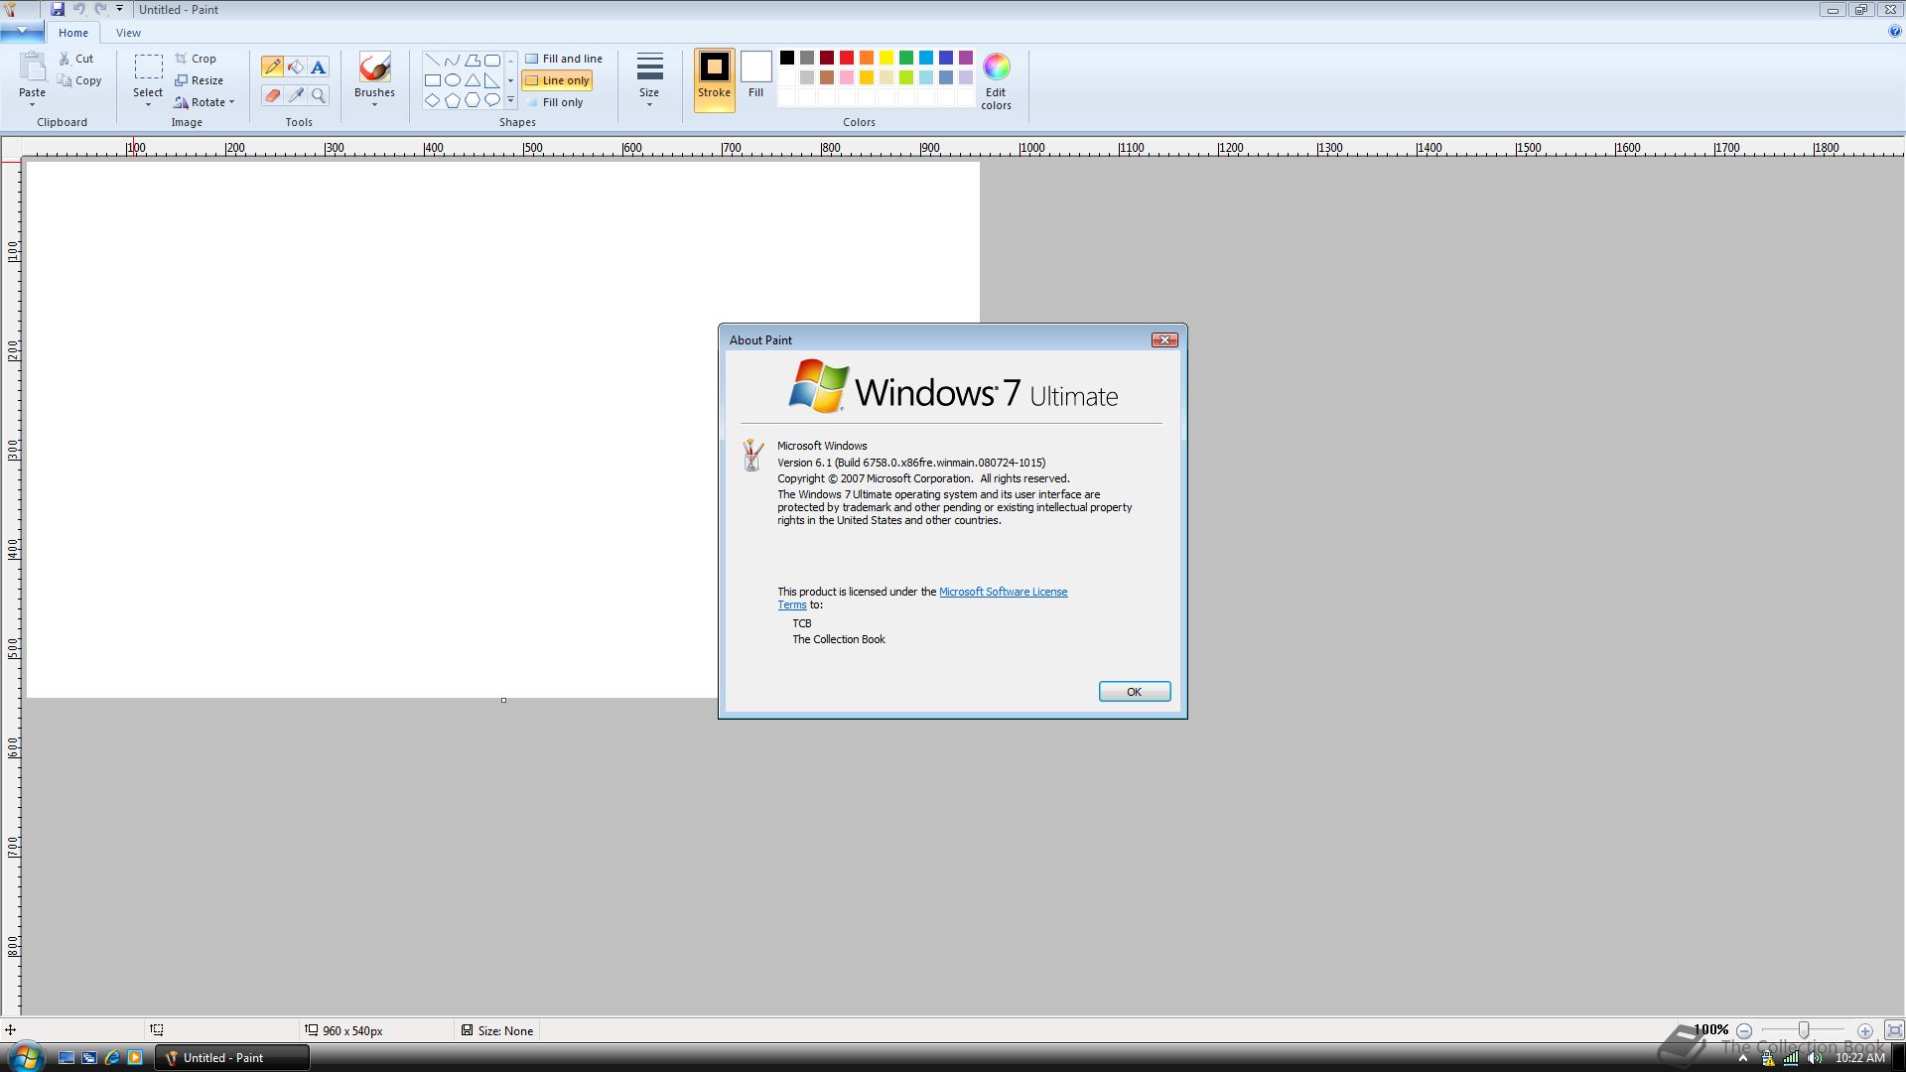Choose the Pentagon shape
This screenshot has height=1072, width=1906.
453,100
